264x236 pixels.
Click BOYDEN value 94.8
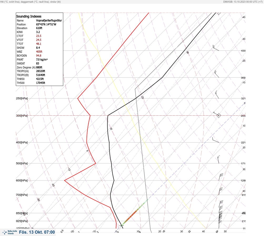(38, 56)
